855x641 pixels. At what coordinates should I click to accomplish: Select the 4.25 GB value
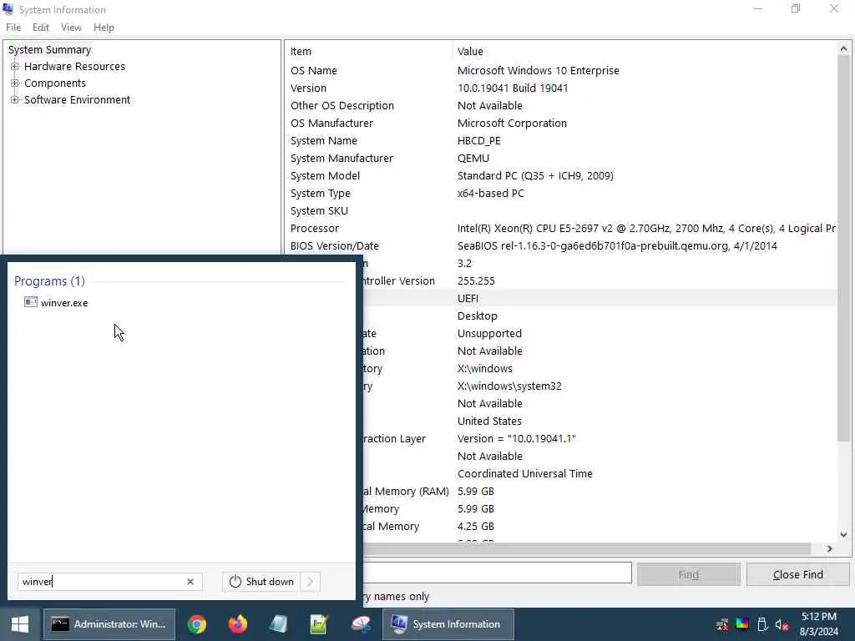tap(475, 526)
